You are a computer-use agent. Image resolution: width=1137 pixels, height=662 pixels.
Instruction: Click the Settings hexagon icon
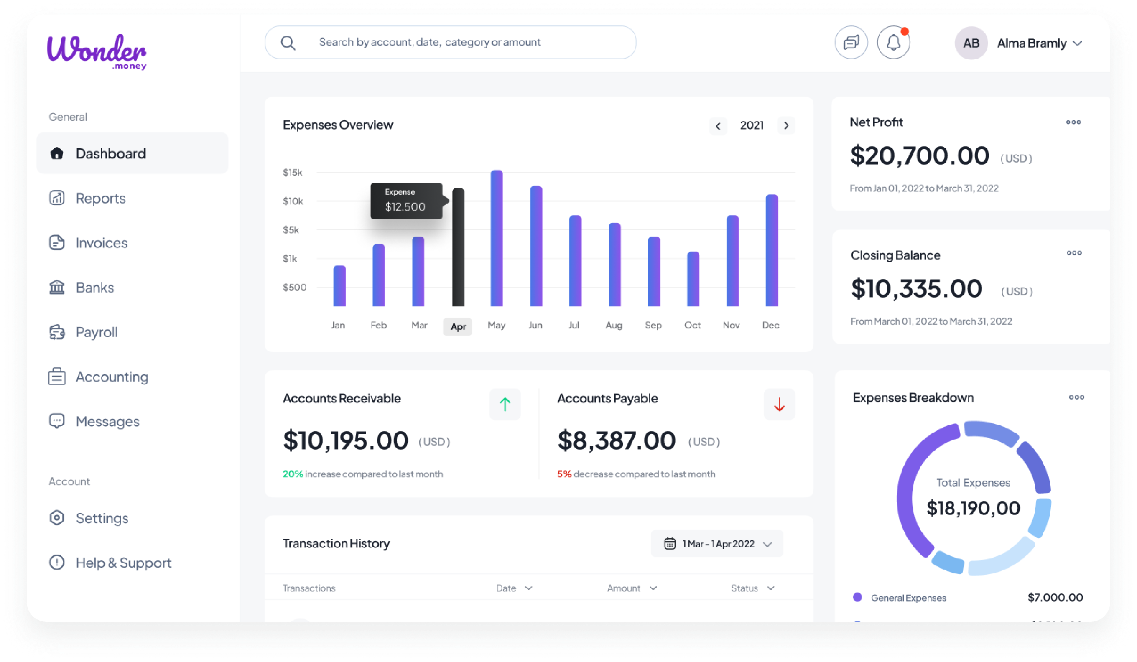56,518
